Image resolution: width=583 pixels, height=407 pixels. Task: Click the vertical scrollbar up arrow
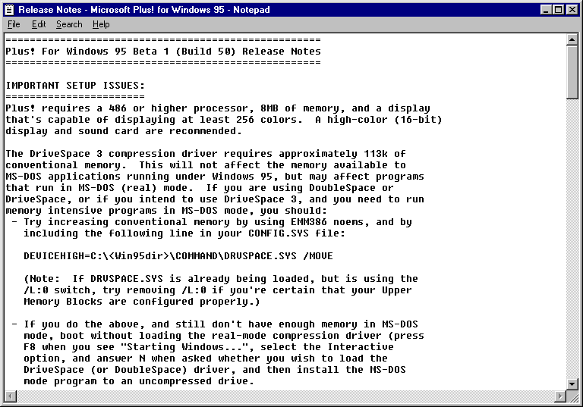(x=572, y=39)
